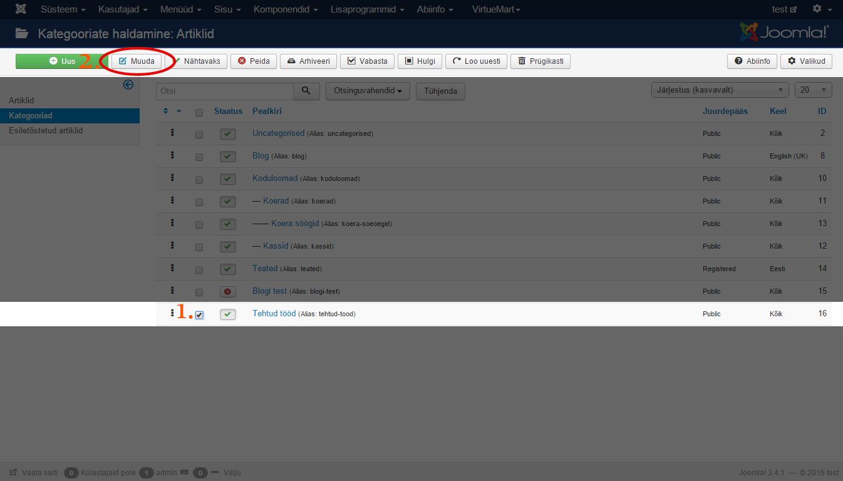Click the Muuda edit button
843x481 pixels.
click(x=137, y=61)
